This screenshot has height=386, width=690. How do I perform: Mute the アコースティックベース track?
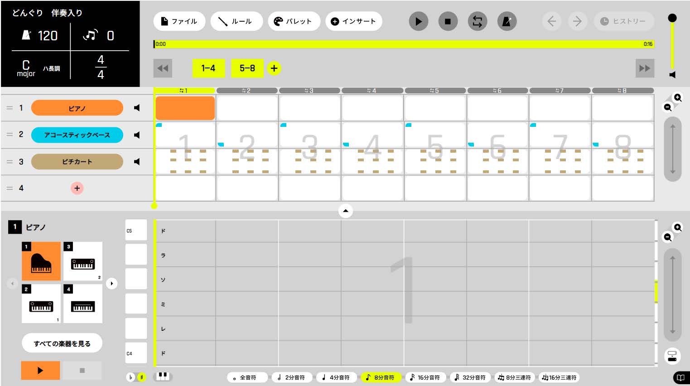click(137, 135)
